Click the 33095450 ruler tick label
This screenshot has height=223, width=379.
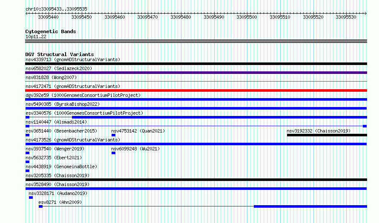pos(81,17)
